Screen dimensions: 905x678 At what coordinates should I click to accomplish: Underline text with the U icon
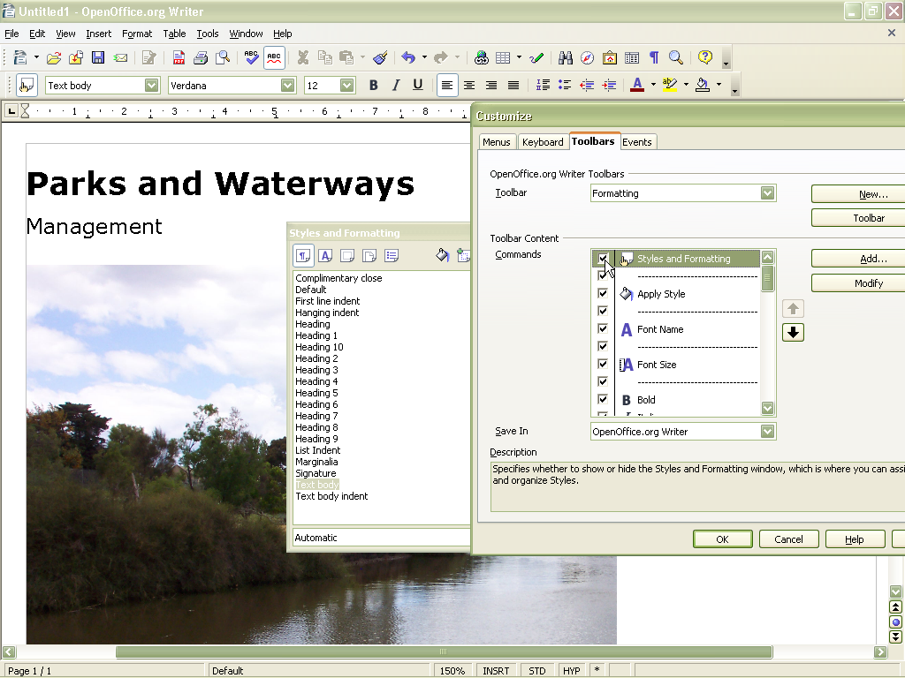(x=418, y=86)
